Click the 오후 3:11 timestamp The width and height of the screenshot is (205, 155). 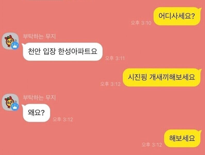point(115,58)
